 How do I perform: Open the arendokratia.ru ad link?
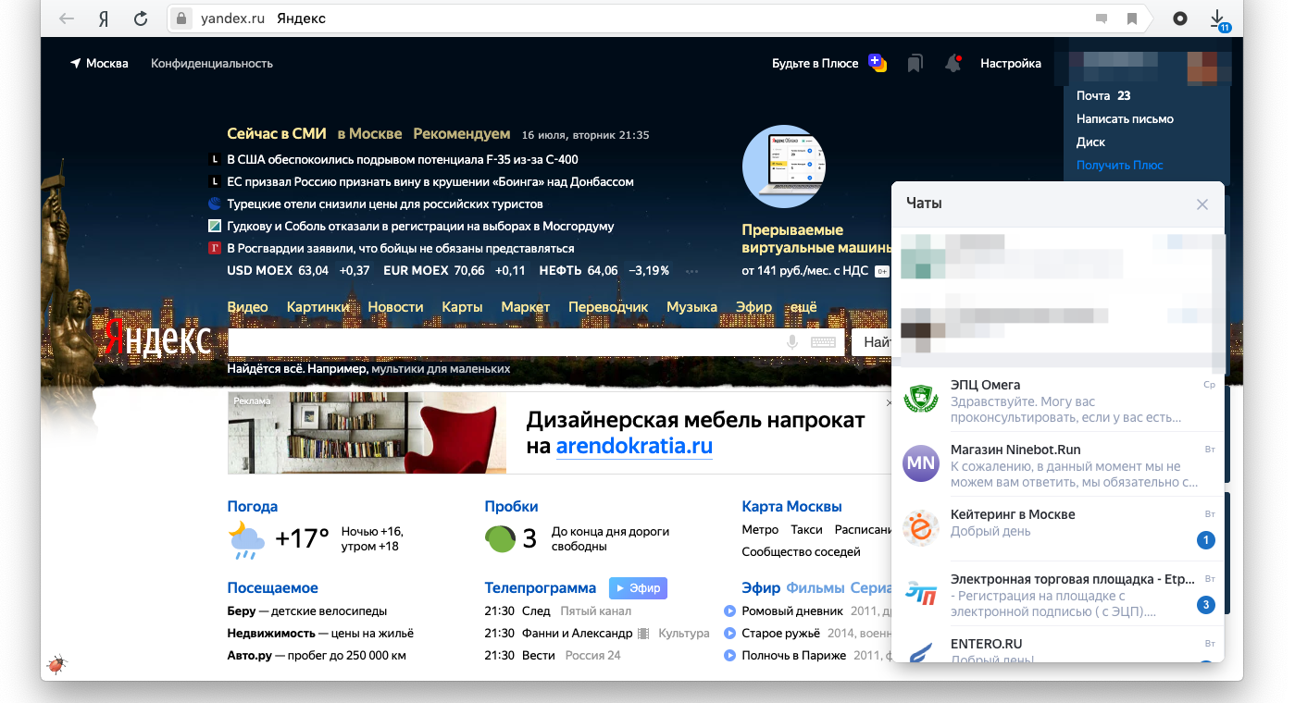[x=634, y=447]
